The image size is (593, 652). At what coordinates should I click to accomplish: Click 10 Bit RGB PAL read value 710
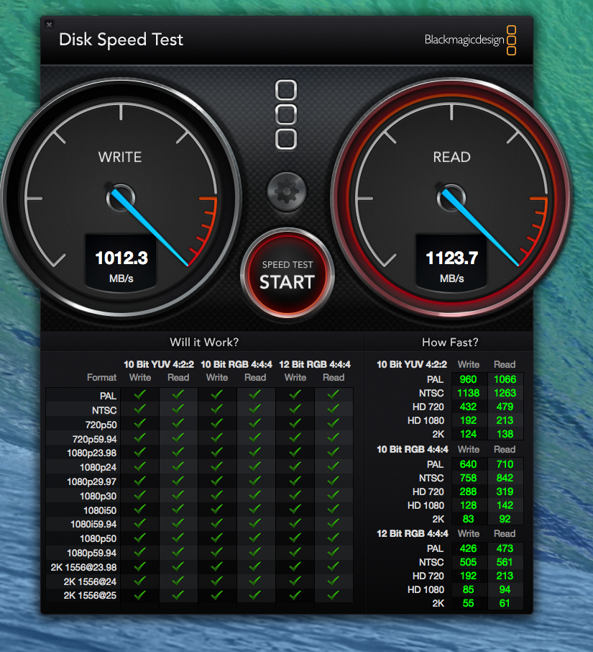coord(505,464)
